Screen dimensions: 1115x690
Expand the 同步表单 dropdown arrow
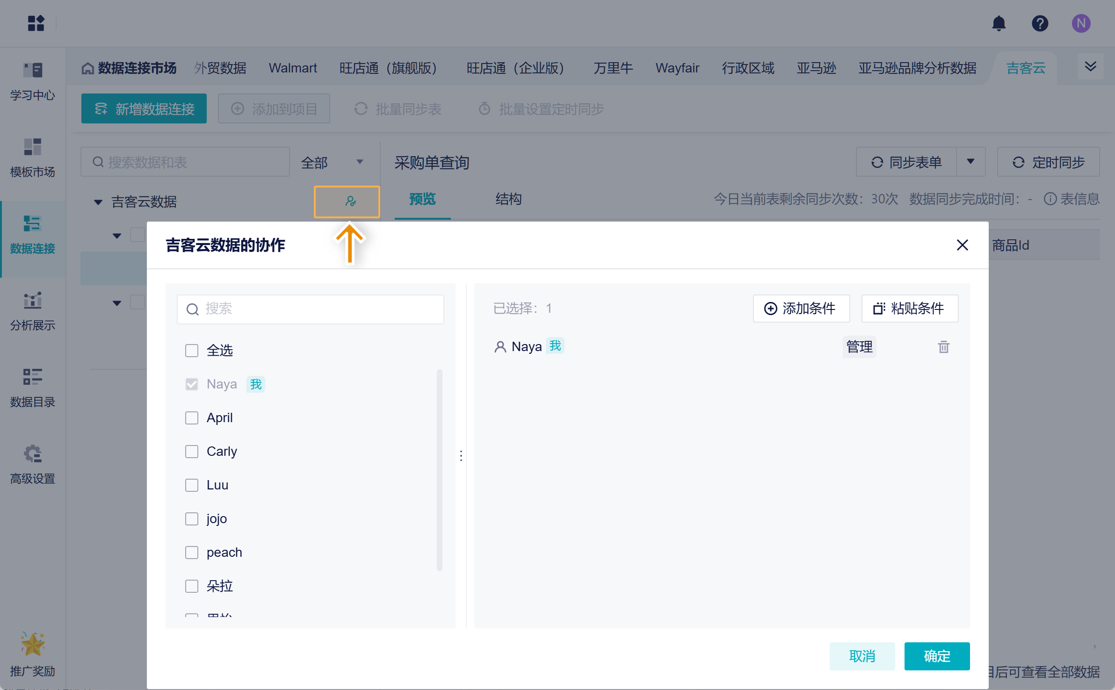click(x=970, y=162)
